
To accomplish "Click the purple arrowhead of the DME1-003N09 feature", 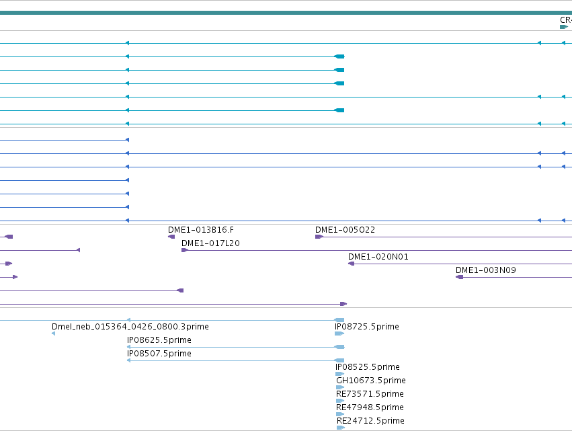I will tap(459, 277).
